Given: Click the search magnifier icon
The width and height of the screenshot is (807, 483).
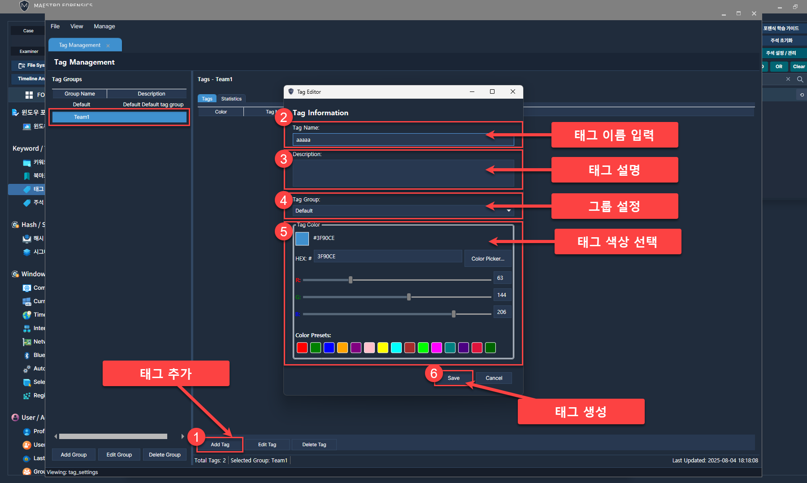Looking at the screenshot, I should [800, 79].
